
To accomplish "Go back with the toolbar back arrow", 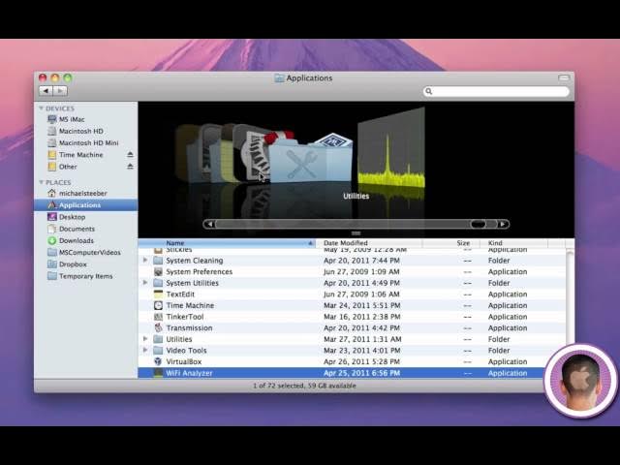I will coord(46,90).
